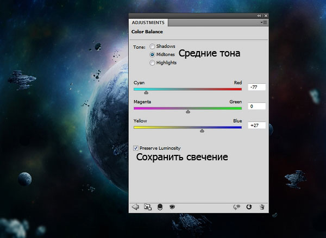This screenshot has width=326, height=238.
Task: Toggle clip to layer icon
Action: [160, 206]
